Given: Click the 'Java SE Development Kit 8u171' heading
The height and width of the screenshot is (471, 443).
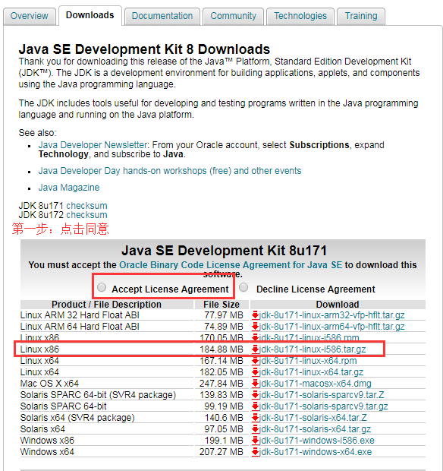Looking at the screenshot, I should tap(224, 251).
